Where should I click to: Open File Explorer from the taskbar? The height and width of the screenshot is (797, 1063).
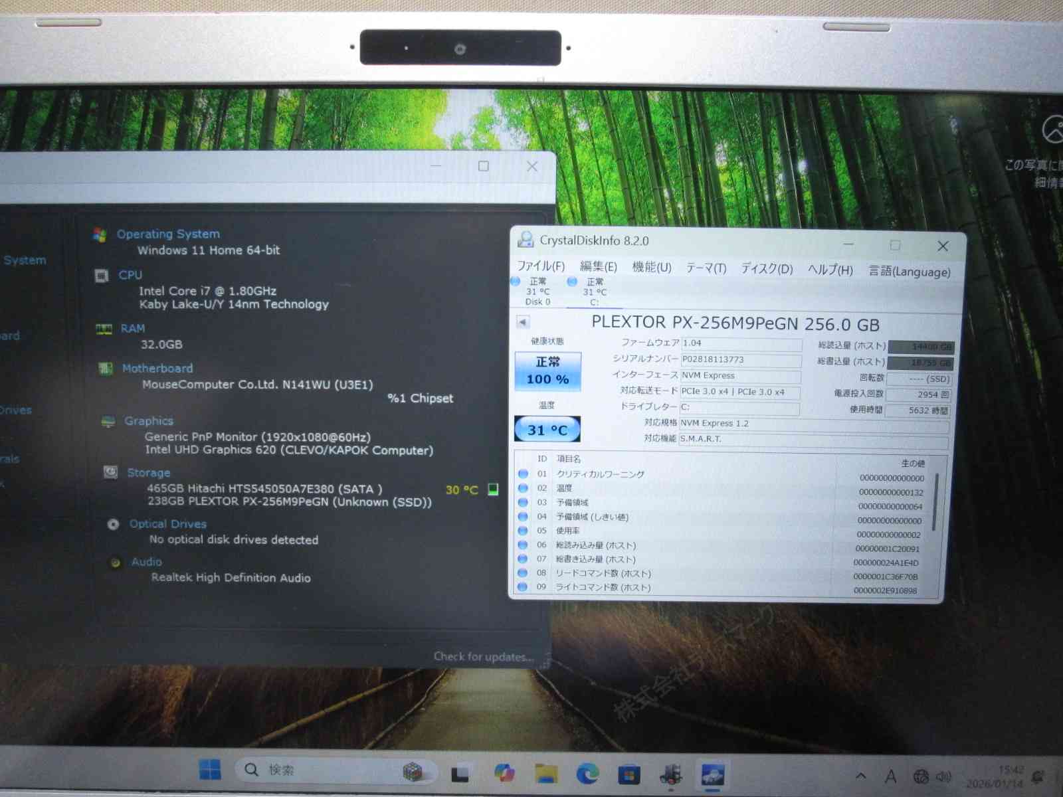point(546,774)
